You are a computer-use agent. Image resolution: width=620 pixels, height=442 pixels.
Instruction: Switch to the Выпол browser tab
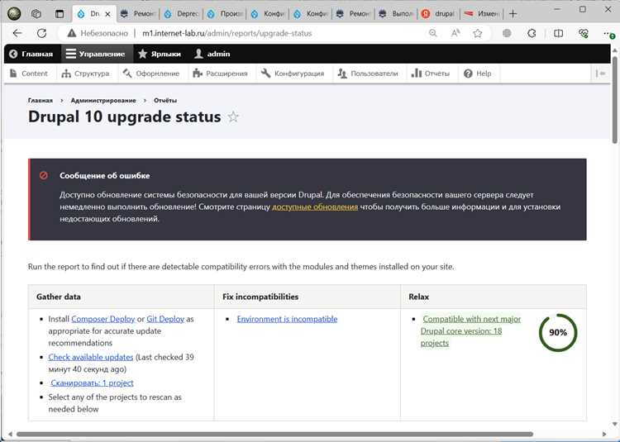click(395, 14)
